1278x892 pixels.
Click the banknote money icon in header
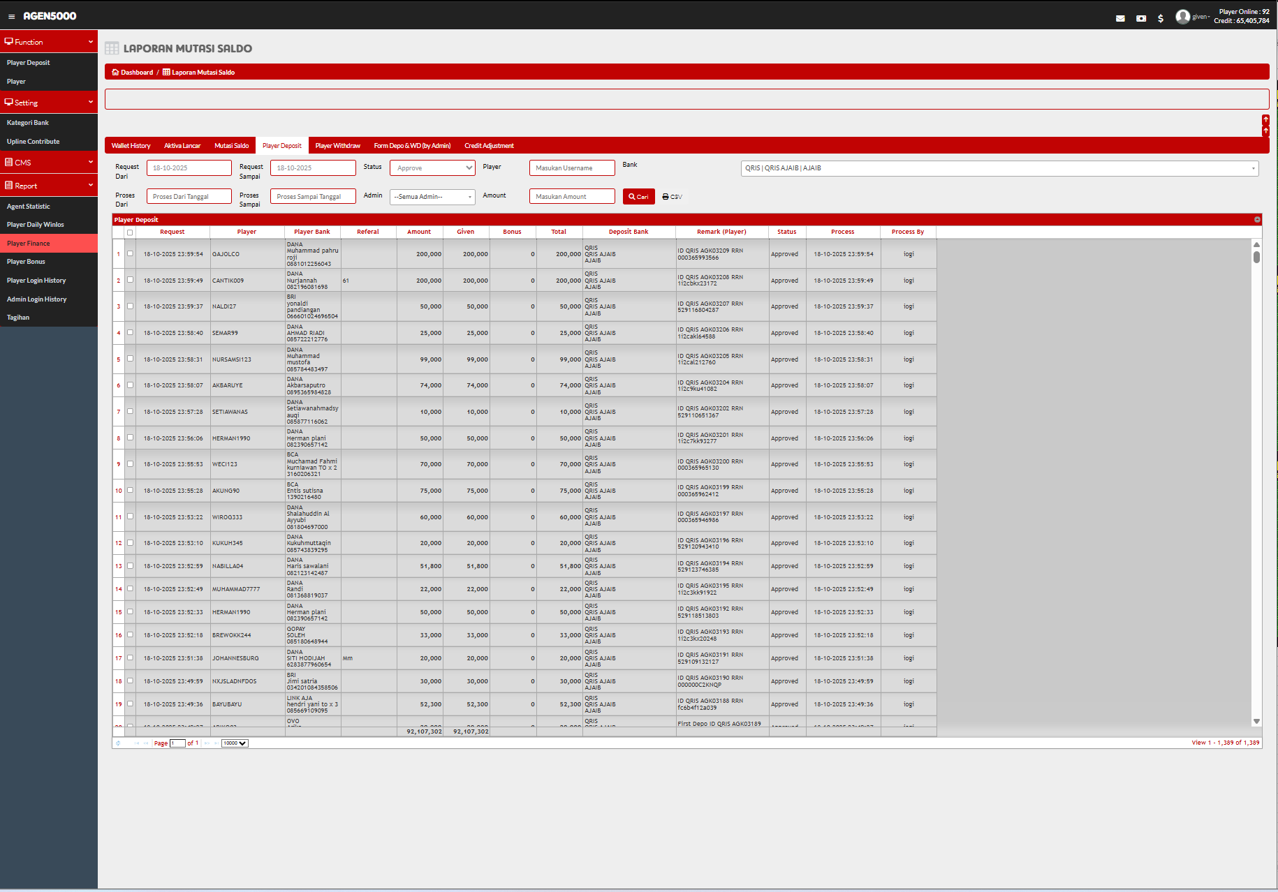1141,19
